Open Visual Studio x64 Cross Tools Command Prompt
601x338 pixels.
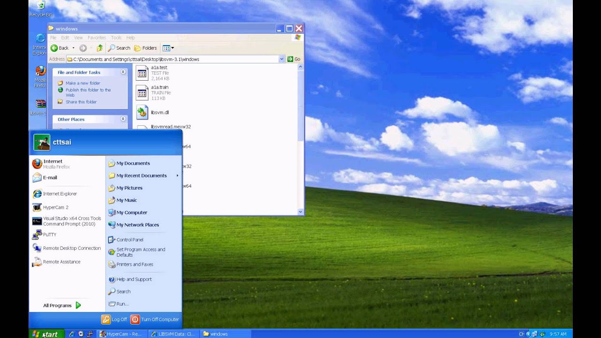pyautogui.click(x=67, y=221)
